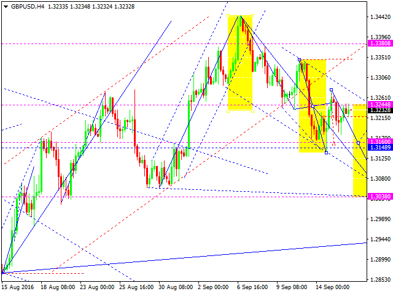This screenshot has width=393, height=294.
Task: Grab top-right corner handle of selected yellow rectangle
Action: pos(252,16)
